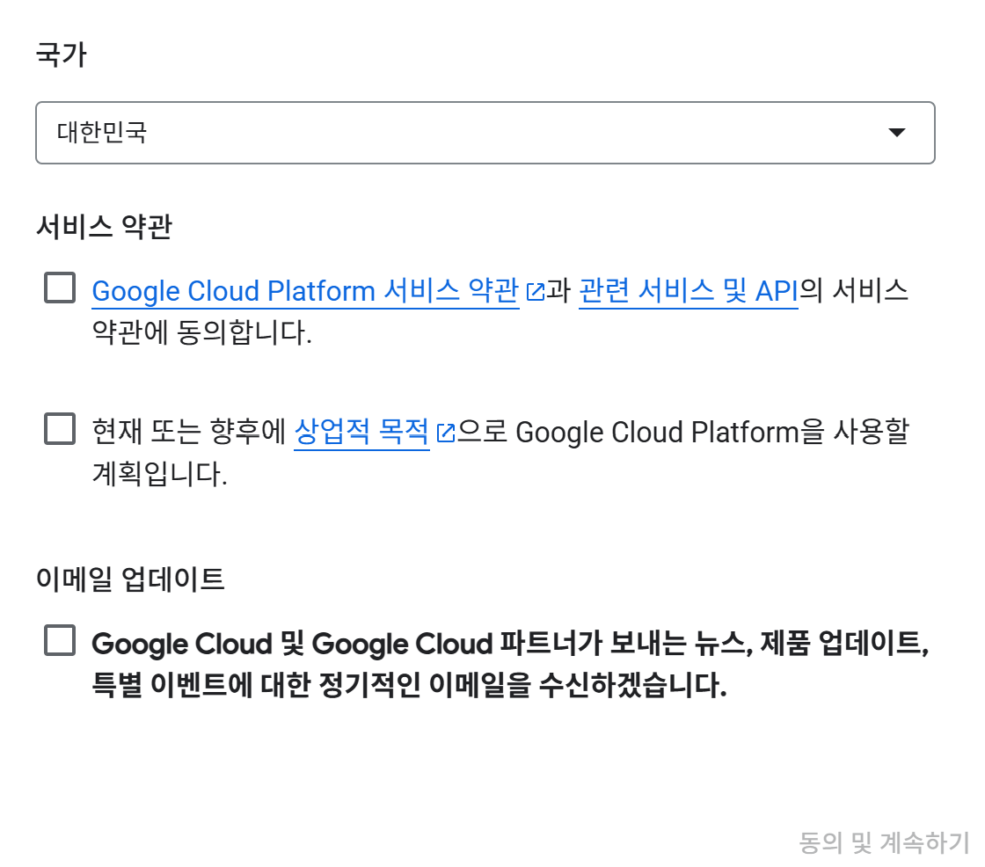The height and width of the screenshot is (867, 985).
Task: Click the bold email subscription description text
Action: (510, 664)
